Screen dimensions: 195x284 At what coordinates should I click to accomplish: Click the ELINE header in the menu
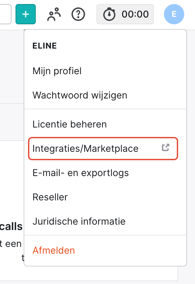tap(45, 46)
